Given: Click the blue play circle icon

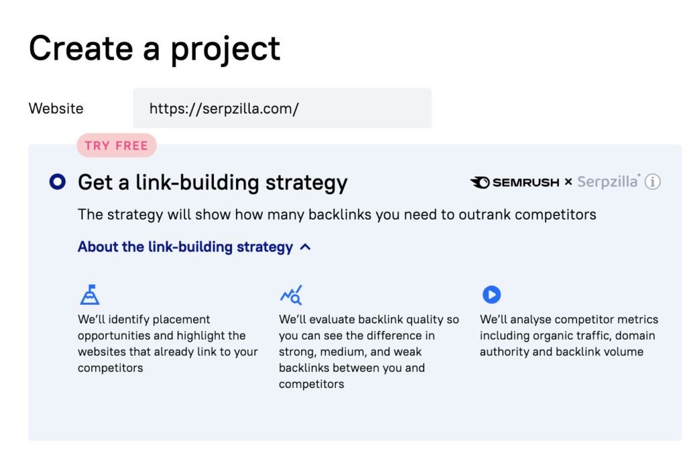Looking at the screenshot, I should click(491, 295).
